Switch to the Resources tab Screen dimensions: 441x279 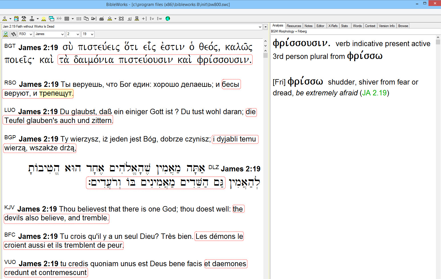point(294,26)
